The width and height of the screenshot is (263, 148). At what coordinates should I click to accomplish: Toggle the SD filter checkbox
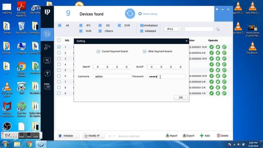(x=100, y=25)
